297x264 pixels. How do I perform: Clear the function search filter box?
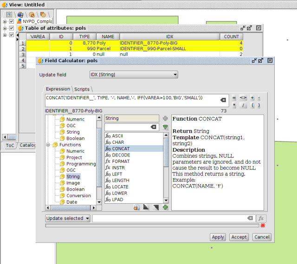click(x=154, y=127)
